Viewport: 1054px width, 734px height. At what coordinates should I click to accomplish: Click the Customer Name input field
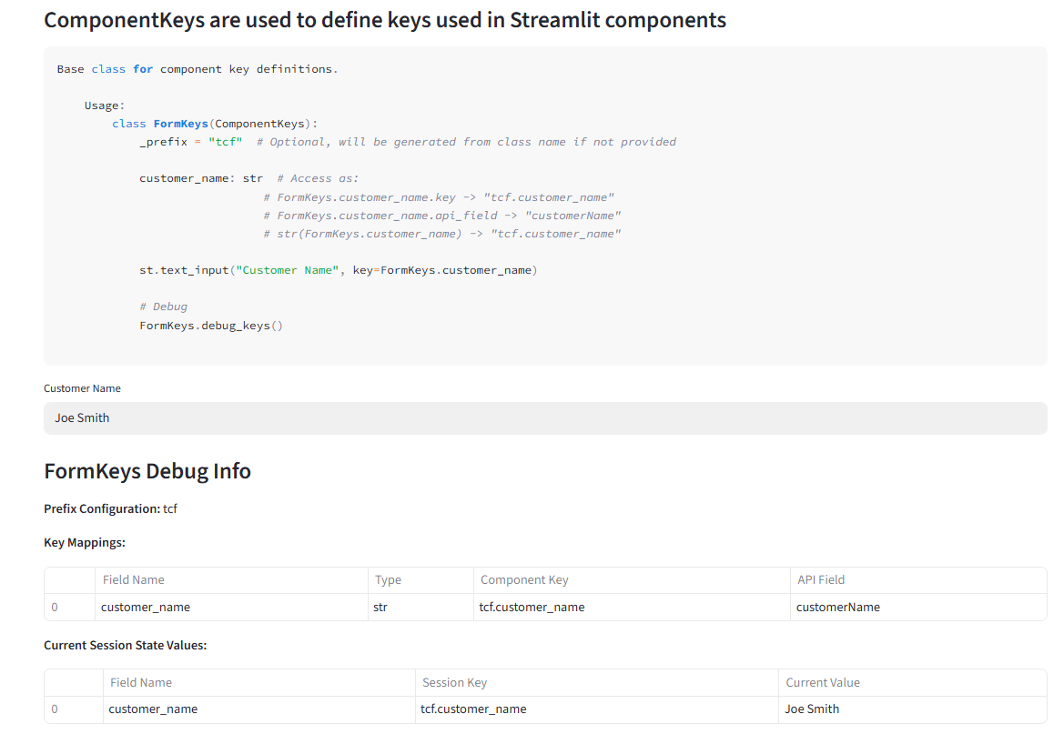[x=545, y=417]
